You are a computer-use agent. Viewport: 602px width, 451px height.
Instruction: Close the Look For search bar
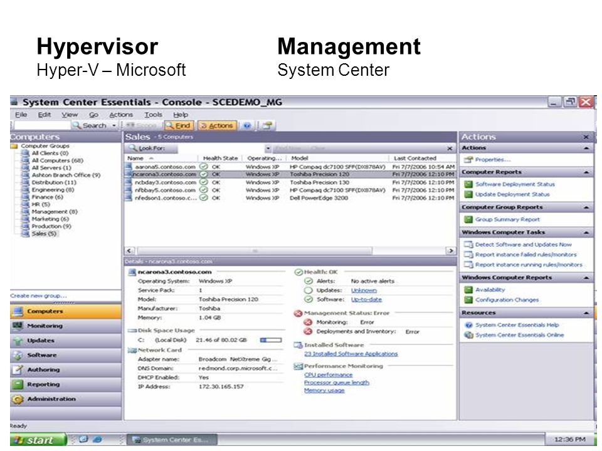450,148
